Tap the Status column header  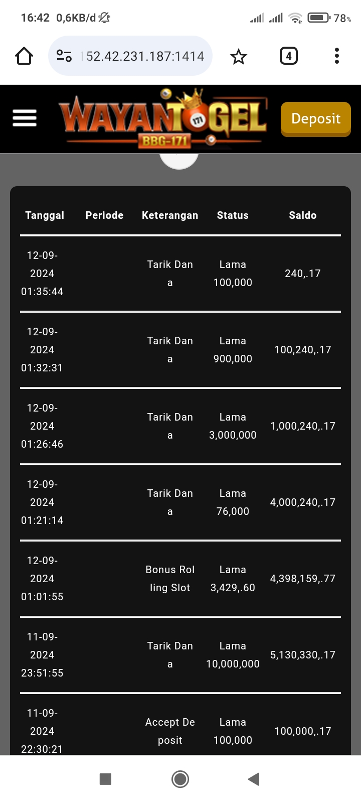(233, 215)
